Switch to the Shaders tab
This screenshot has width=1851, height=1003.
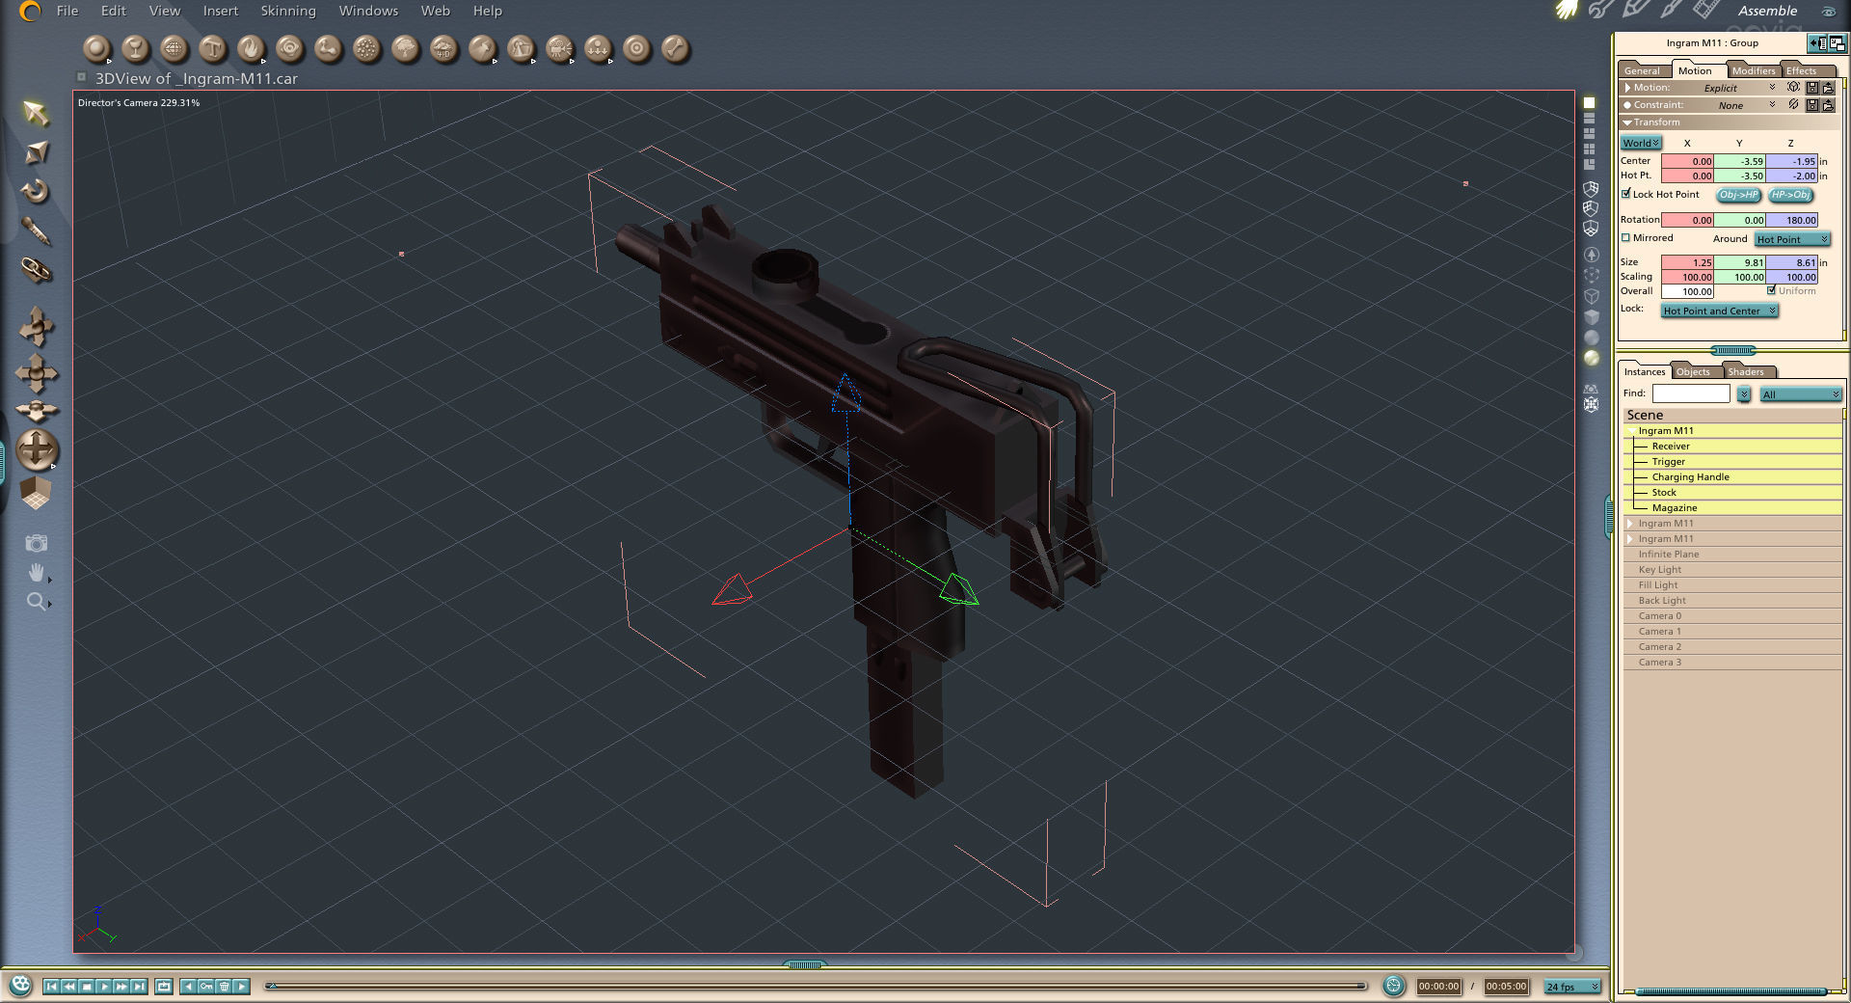1746,371
